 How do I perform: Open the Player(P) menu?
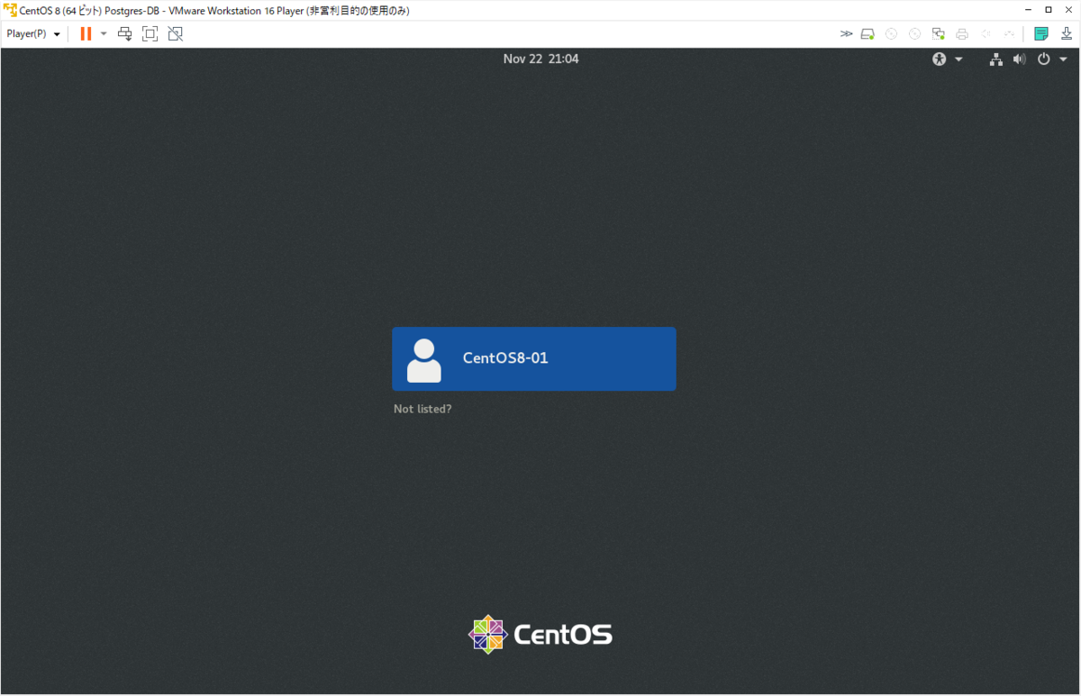pos(33,34)
